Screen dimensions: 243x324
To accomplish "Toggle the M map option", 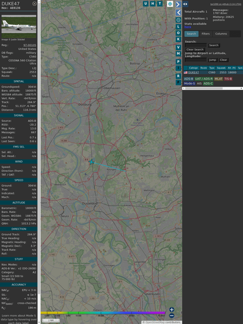I will click(x=178, y=54).
